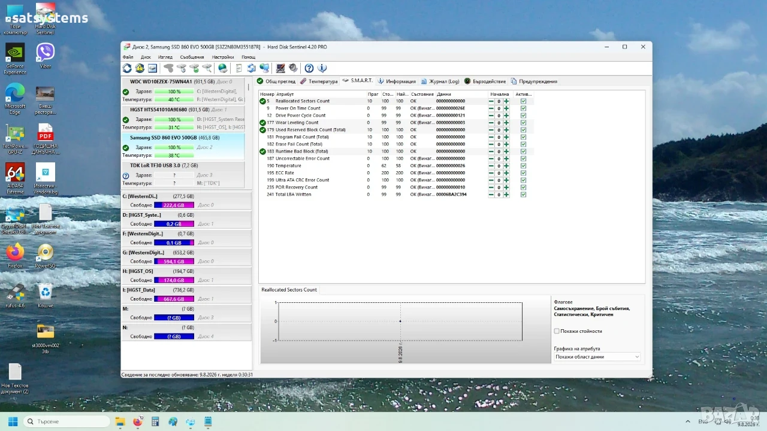The height and width of the screenshot is (431, 767).
Task: Click the globe with disk toolbar icon
Action: (223, 68)
